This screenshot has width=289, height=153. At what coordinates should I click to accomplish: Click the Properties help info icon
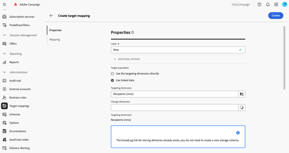pyautogui.click(x=133, y=32)
